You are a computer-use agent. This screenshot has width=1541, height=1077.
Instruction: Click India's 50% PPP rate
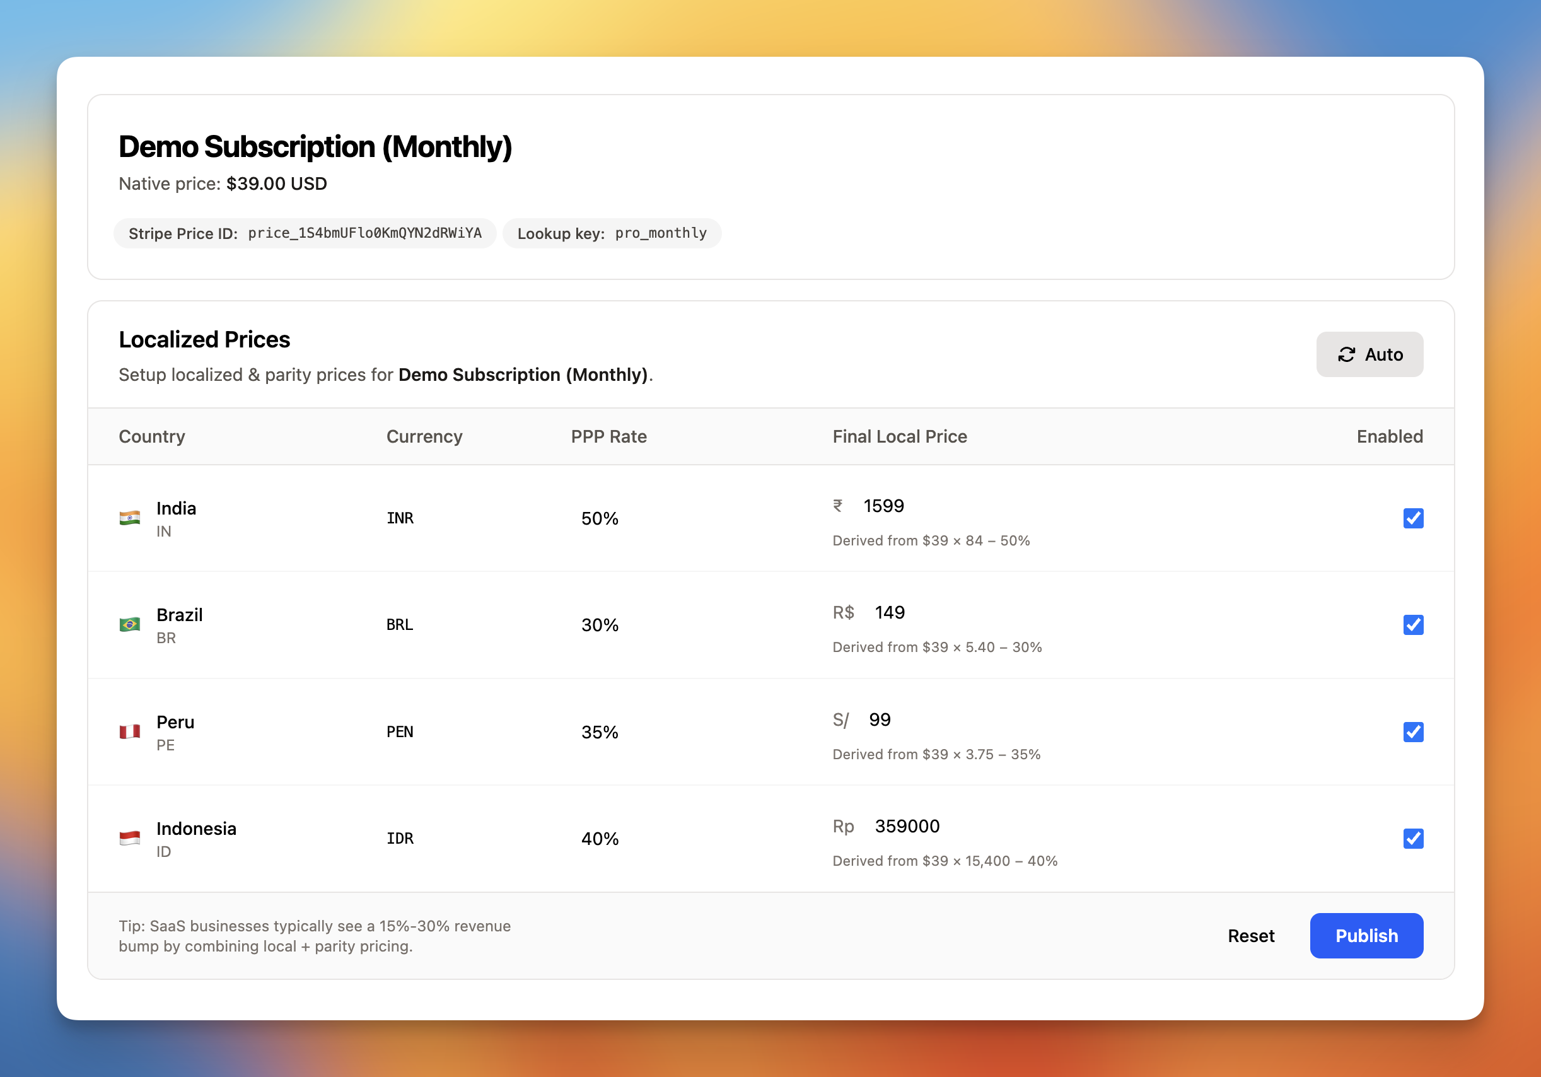600,518
